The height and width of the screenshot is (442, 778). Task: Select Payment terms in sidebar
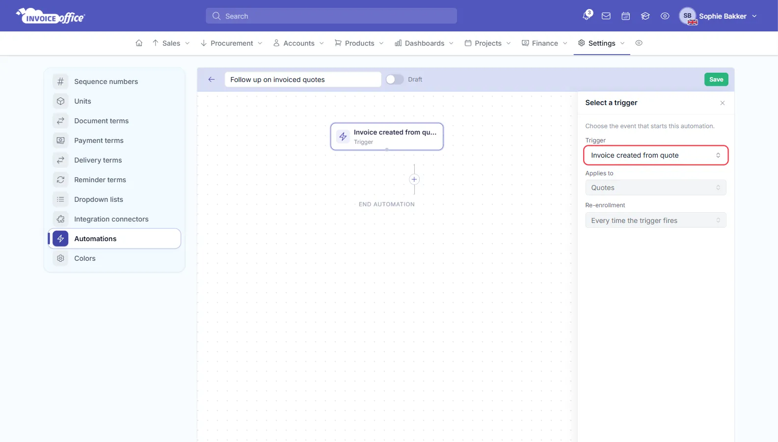tap(114, 140)
